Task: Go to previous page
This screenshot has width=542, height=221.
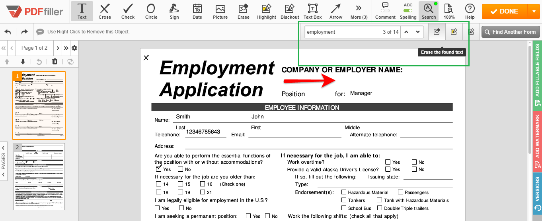Action: click(12, 48)
